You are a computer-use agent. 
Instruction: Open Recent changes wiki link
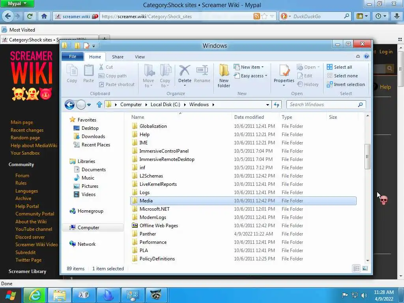(x=27, y=130)
